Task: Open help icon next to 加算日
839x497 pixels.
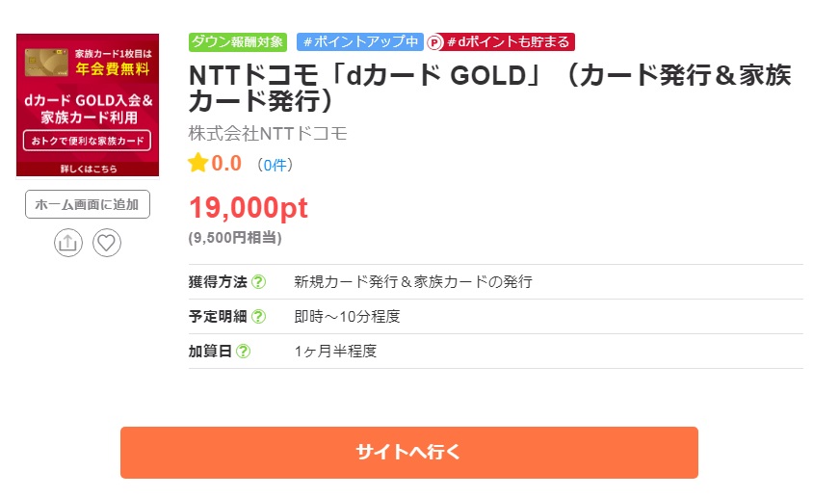Action: (243, 352)
